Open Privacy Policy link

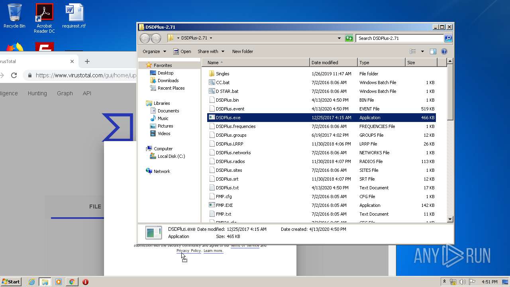(188, 251)
